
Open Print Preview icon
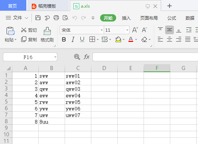(x=65, y=18)
